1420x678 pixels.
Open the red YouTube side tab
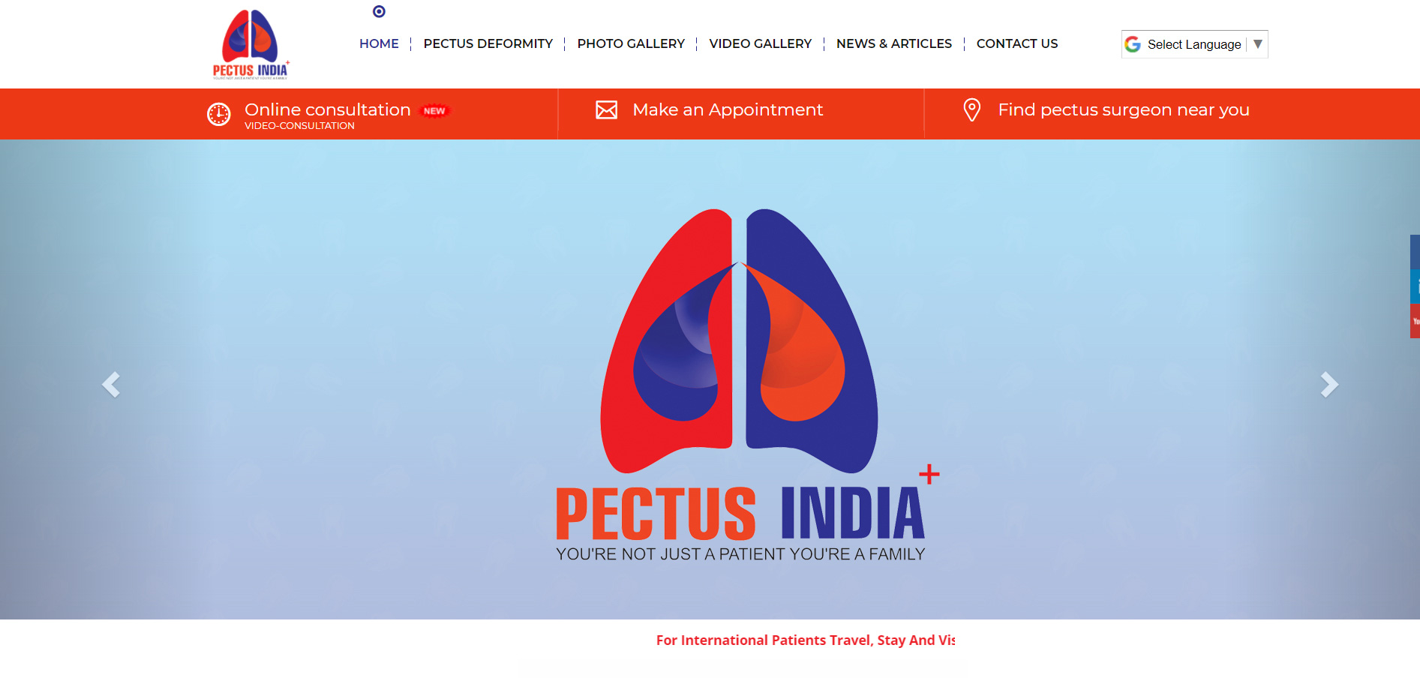(1415, 321)
